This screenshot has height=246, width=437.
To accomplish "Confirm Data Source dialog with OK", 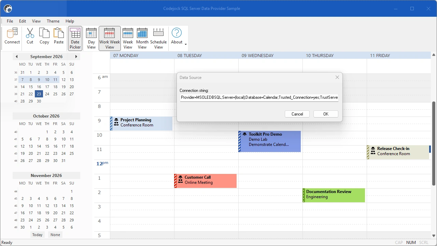I will pyautogui.click(x=326, y=114).
